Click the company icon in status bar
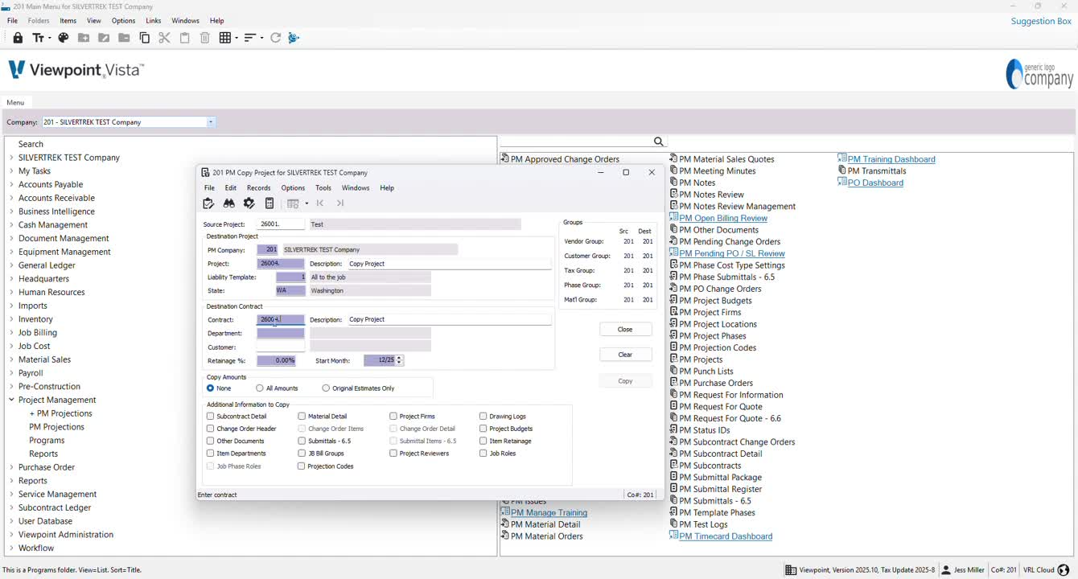 tap(792, 570)
